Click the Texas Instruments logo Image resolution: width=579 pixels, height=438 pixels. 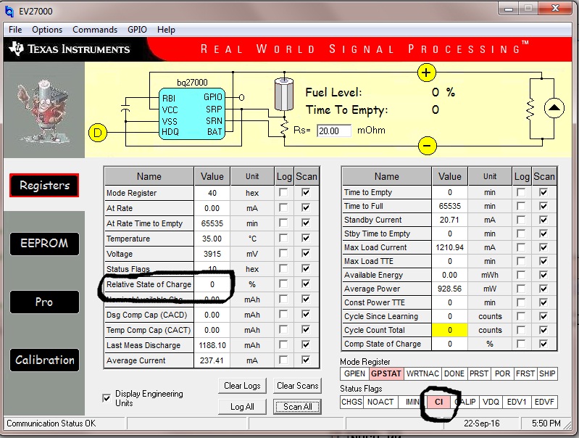tap(70, 49)
